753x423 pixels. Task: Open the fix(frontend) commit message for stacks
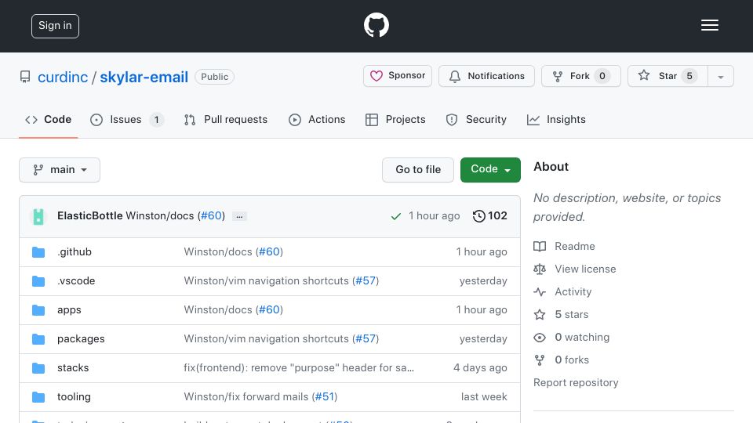pos(299,368)
